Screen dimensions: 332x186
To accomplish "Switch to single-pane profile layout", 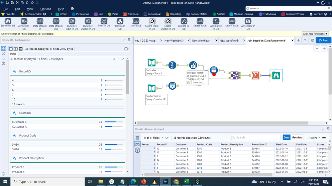I will [x=11, y=49].
